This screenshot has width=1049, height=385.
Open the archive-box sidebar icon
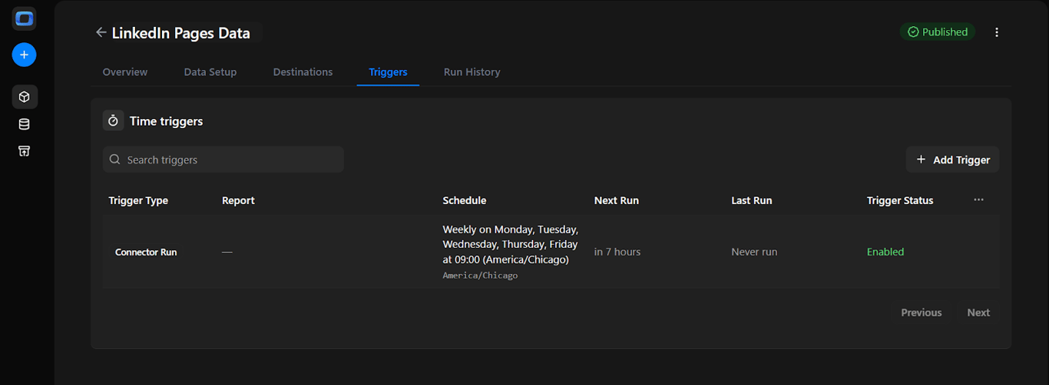click(x=25, y=151)
